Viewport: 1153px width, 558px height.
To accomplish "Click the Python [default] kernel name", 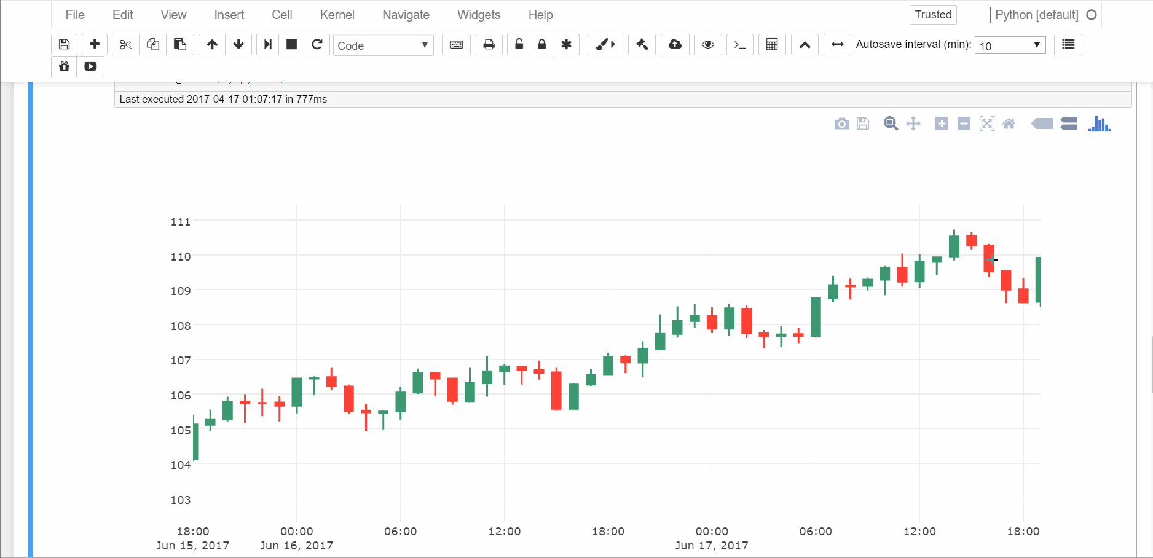I will [x=1036, y=15].
